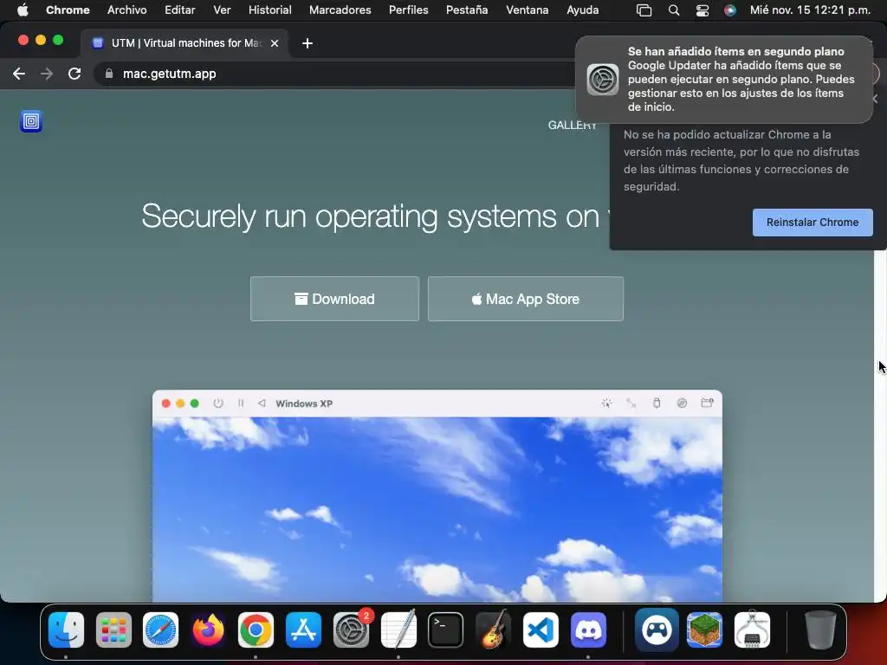Open the Apple menu
Screen dimensions: 887x665
tap(23, 10)
